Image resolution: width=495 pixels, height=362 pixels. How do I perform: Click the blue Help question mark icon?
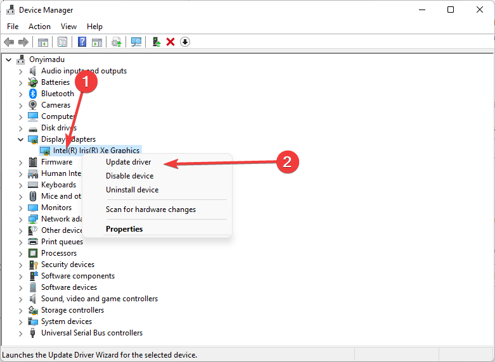(x=82, y=42)
